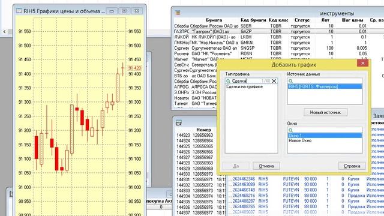
Task: Close the RIH5 chart window
Action: click(137, 11)
